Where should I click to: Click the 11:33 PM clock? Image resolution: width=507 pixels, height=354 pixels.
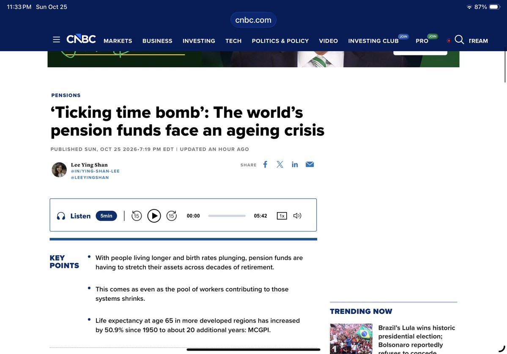pos(19,7)
